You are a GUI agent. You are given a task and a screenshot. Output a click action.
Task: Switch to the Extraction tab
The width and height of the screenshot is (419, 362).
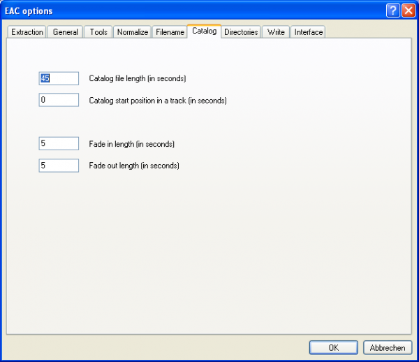pos(27,32)
